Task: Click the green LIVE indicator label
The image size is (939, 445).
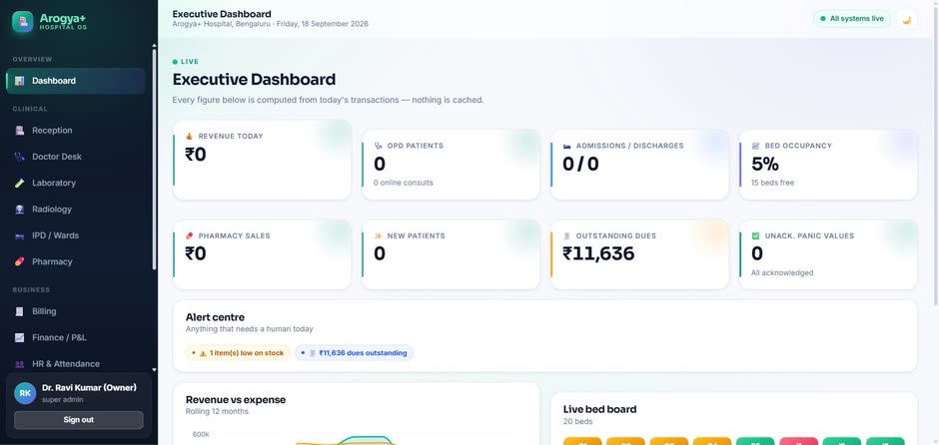Action: (x=186, y=62)
